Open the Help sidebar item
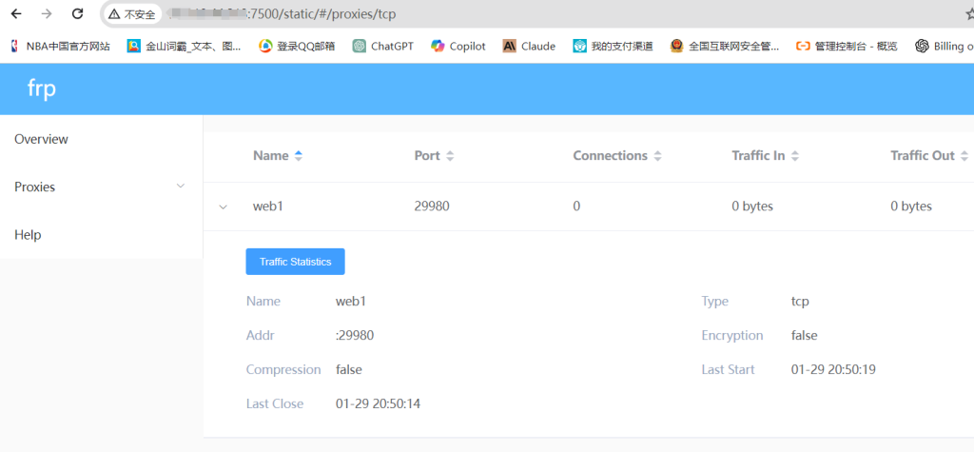The height and width of the screenshot is (452, 974). tap(28, 235)
